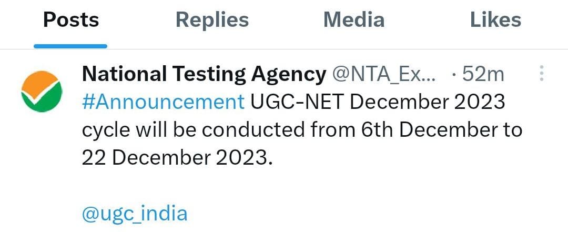Follow the #Announcement hashtag link
This screenshot has width=568, height=232.
coord(163,102)
